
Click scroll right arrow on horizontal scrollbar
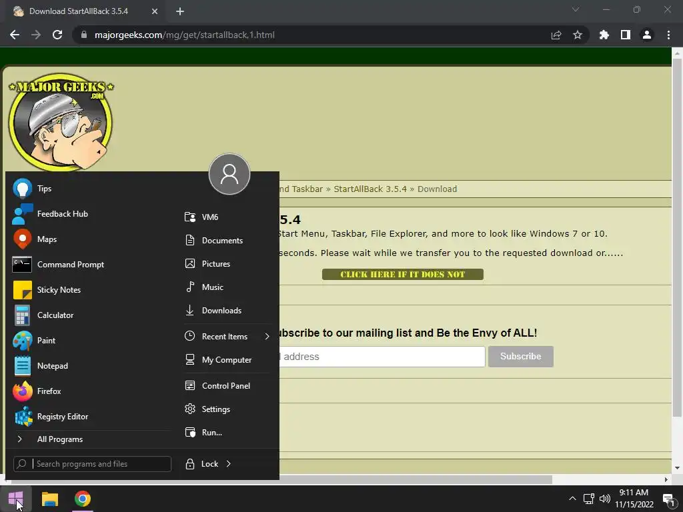(666, 480)
